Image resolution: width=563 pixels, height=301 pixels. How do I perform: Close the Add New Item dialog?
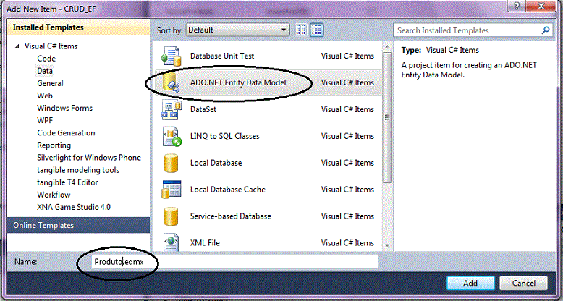coord(541,6)
